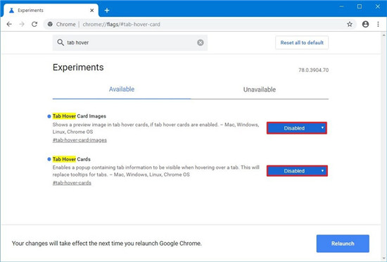Viewport: 387px width, 262px height.
Task: Expand the Tab Hover Cards Disabled dropdown
Action: 297,171
